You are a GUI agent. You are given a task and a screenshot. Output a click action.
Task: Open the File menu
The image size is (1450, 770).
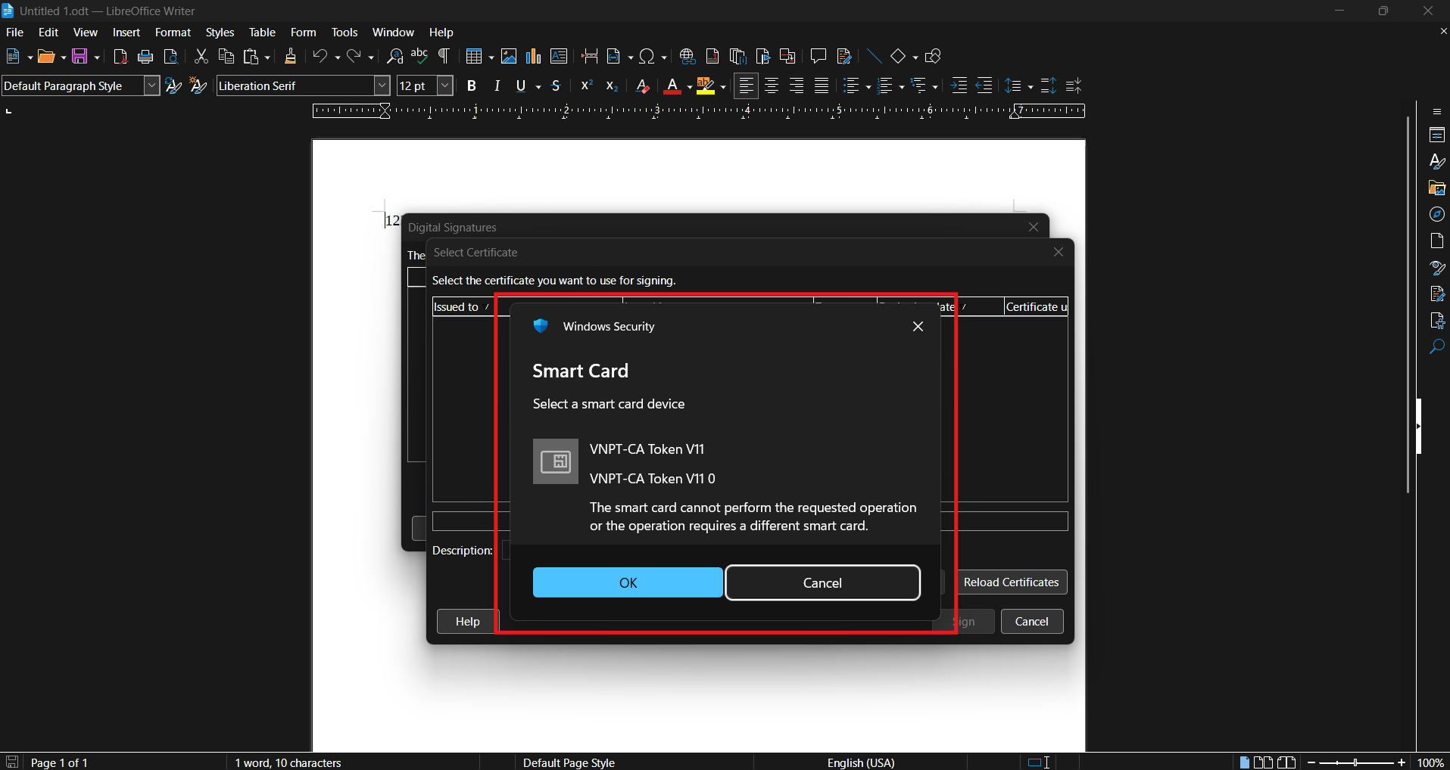click(x=14, y=33)
